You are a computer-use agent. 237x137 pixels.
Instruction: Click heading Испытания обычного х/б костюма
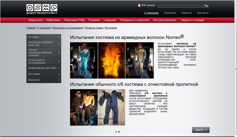pyautogui.click(x=134, y=84)
